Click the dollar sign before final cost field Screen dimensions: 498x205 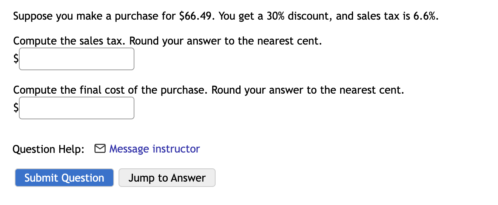(16, 108)
